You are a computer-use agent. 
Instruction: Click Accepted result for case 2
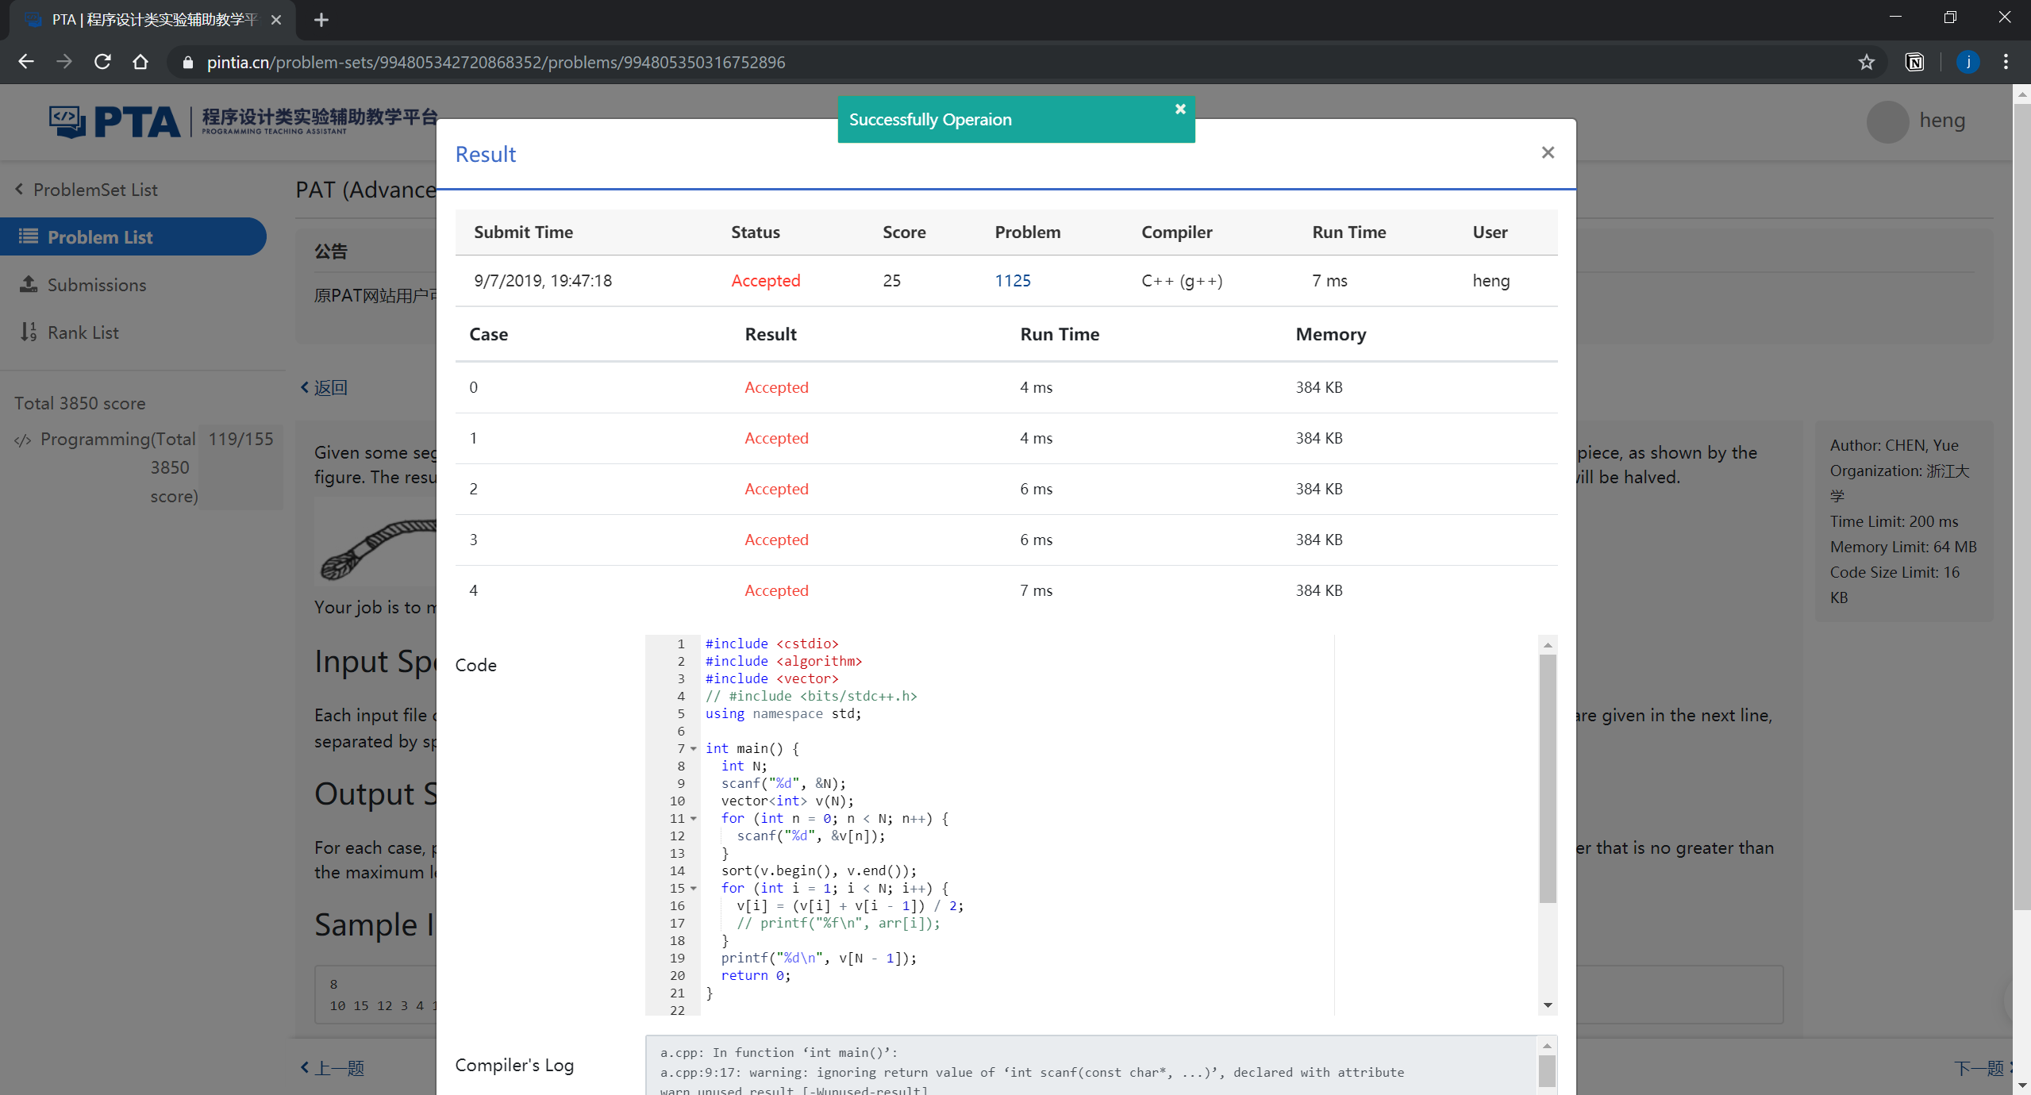click(x=776, y=489)
